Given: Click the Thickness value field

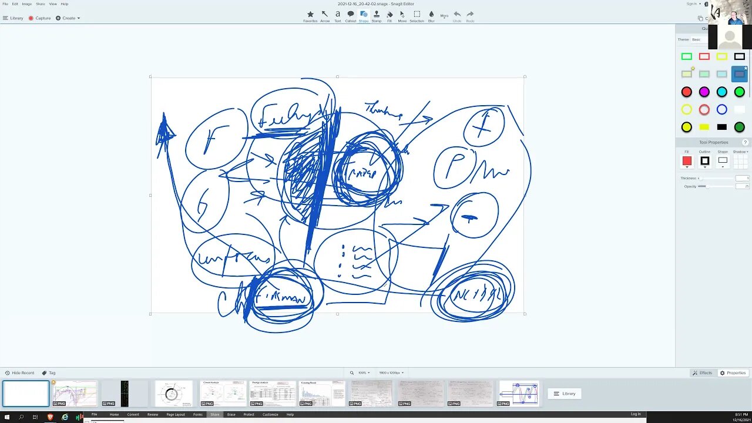Looking at the screenshot, I should point(743,178).
